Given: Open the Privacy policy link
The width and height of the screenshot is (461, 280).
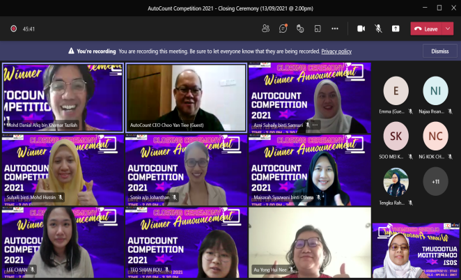Looking at the screenshot, I should [x=336, y=51].
